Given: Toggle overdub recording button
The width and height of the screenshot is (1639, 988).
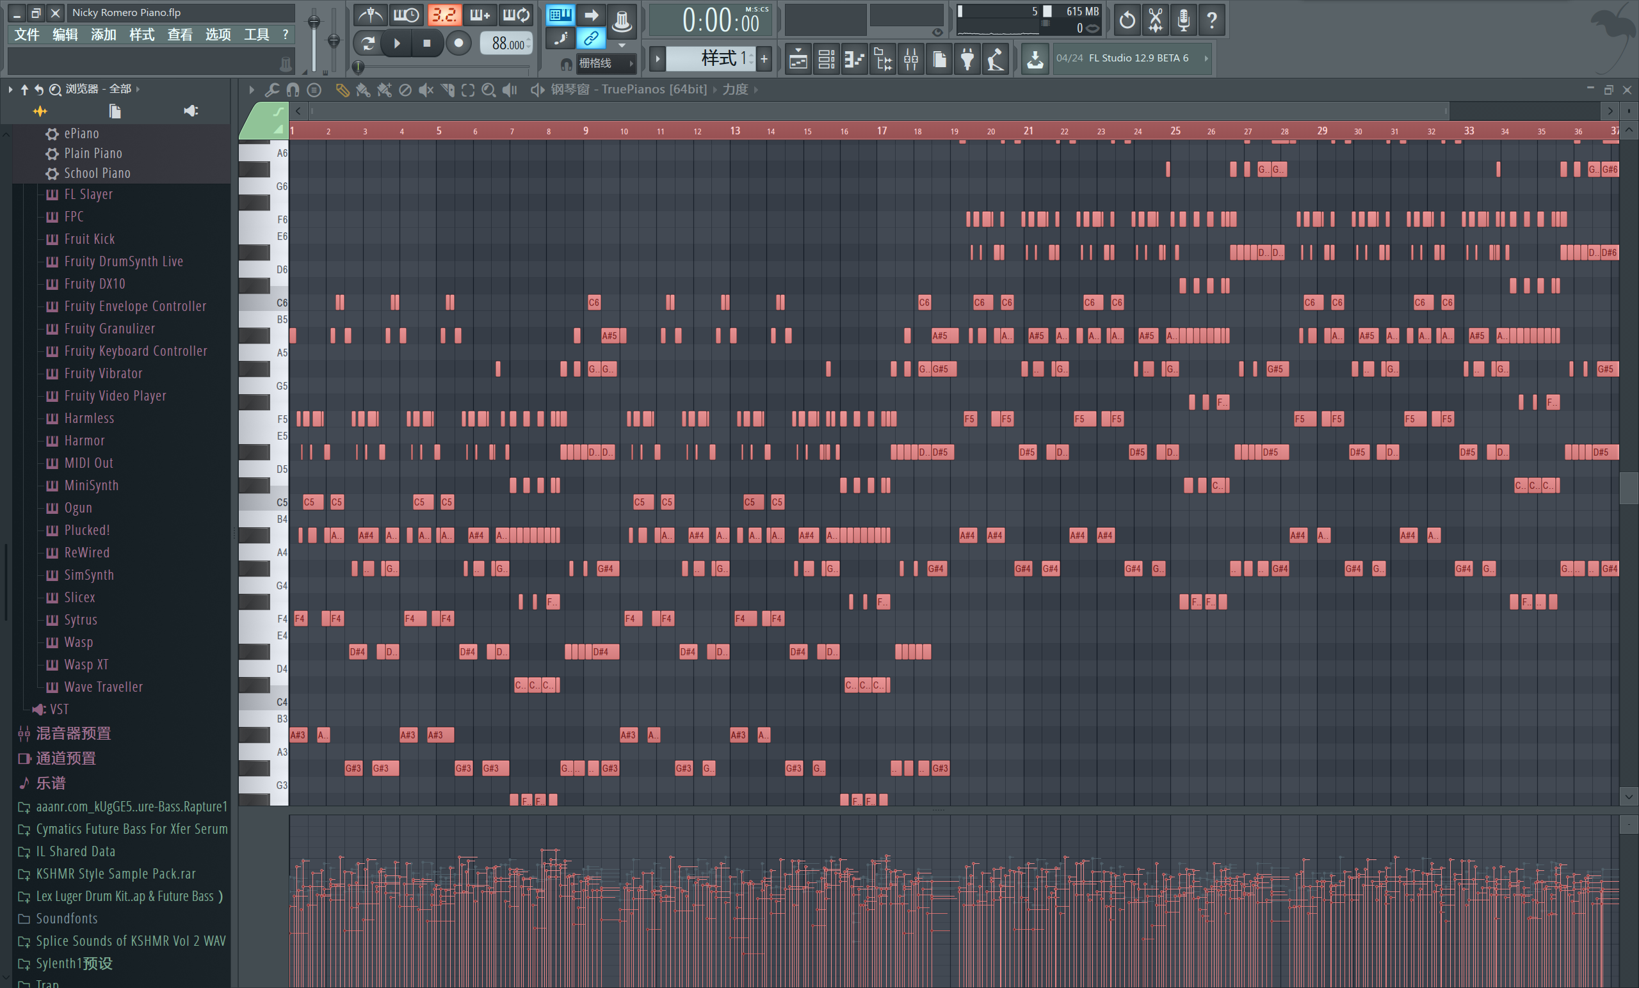Looking at the screenshot, I should click(x=479, y=15).
